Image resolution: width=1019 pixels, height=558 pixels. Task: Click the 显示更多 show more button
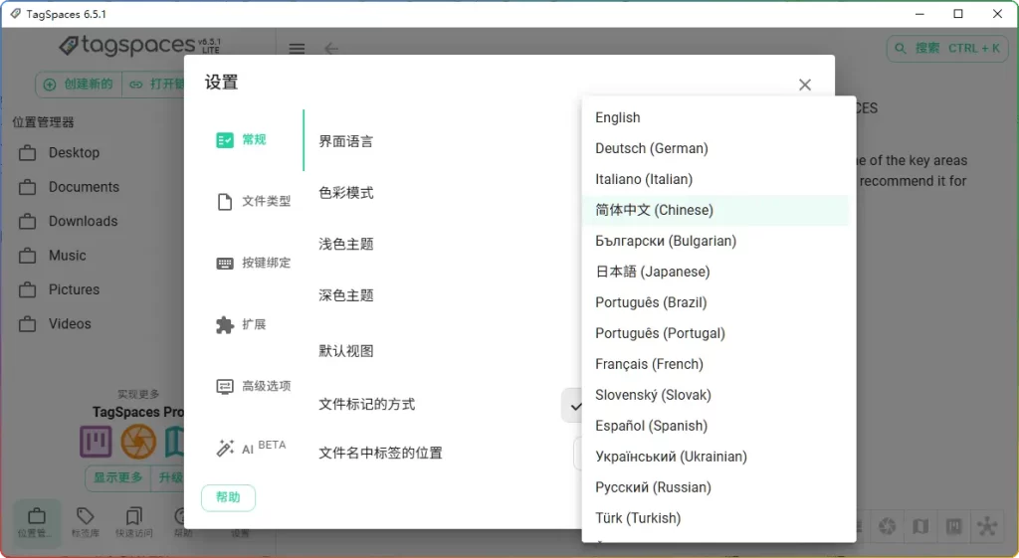point(117,478)
